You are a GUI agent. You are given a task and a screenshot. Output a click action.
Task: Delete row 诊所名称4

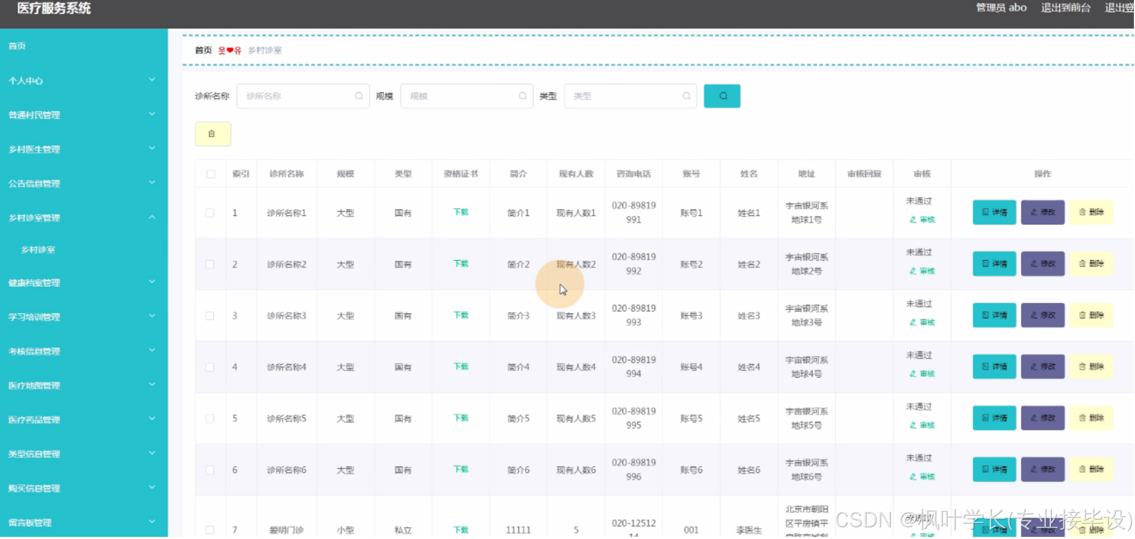[x=1091, y=366]
